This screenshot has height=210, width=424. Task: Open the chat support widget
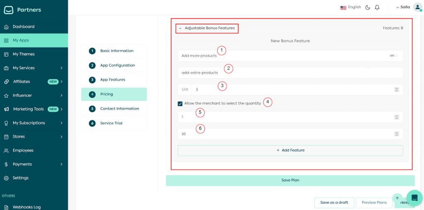pyautogui.click(x=414, y=198)
